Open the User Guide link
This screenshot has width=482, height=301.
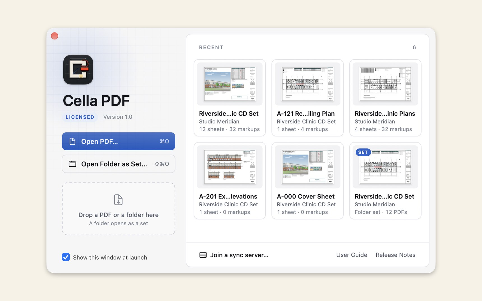tap(351, 255)
